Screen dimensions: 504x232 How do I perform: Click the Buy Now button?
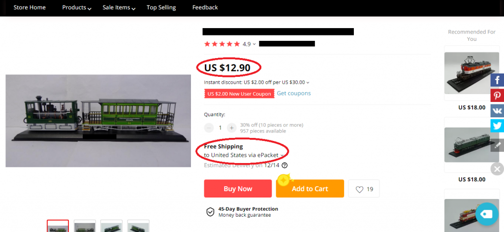[238, 189]
